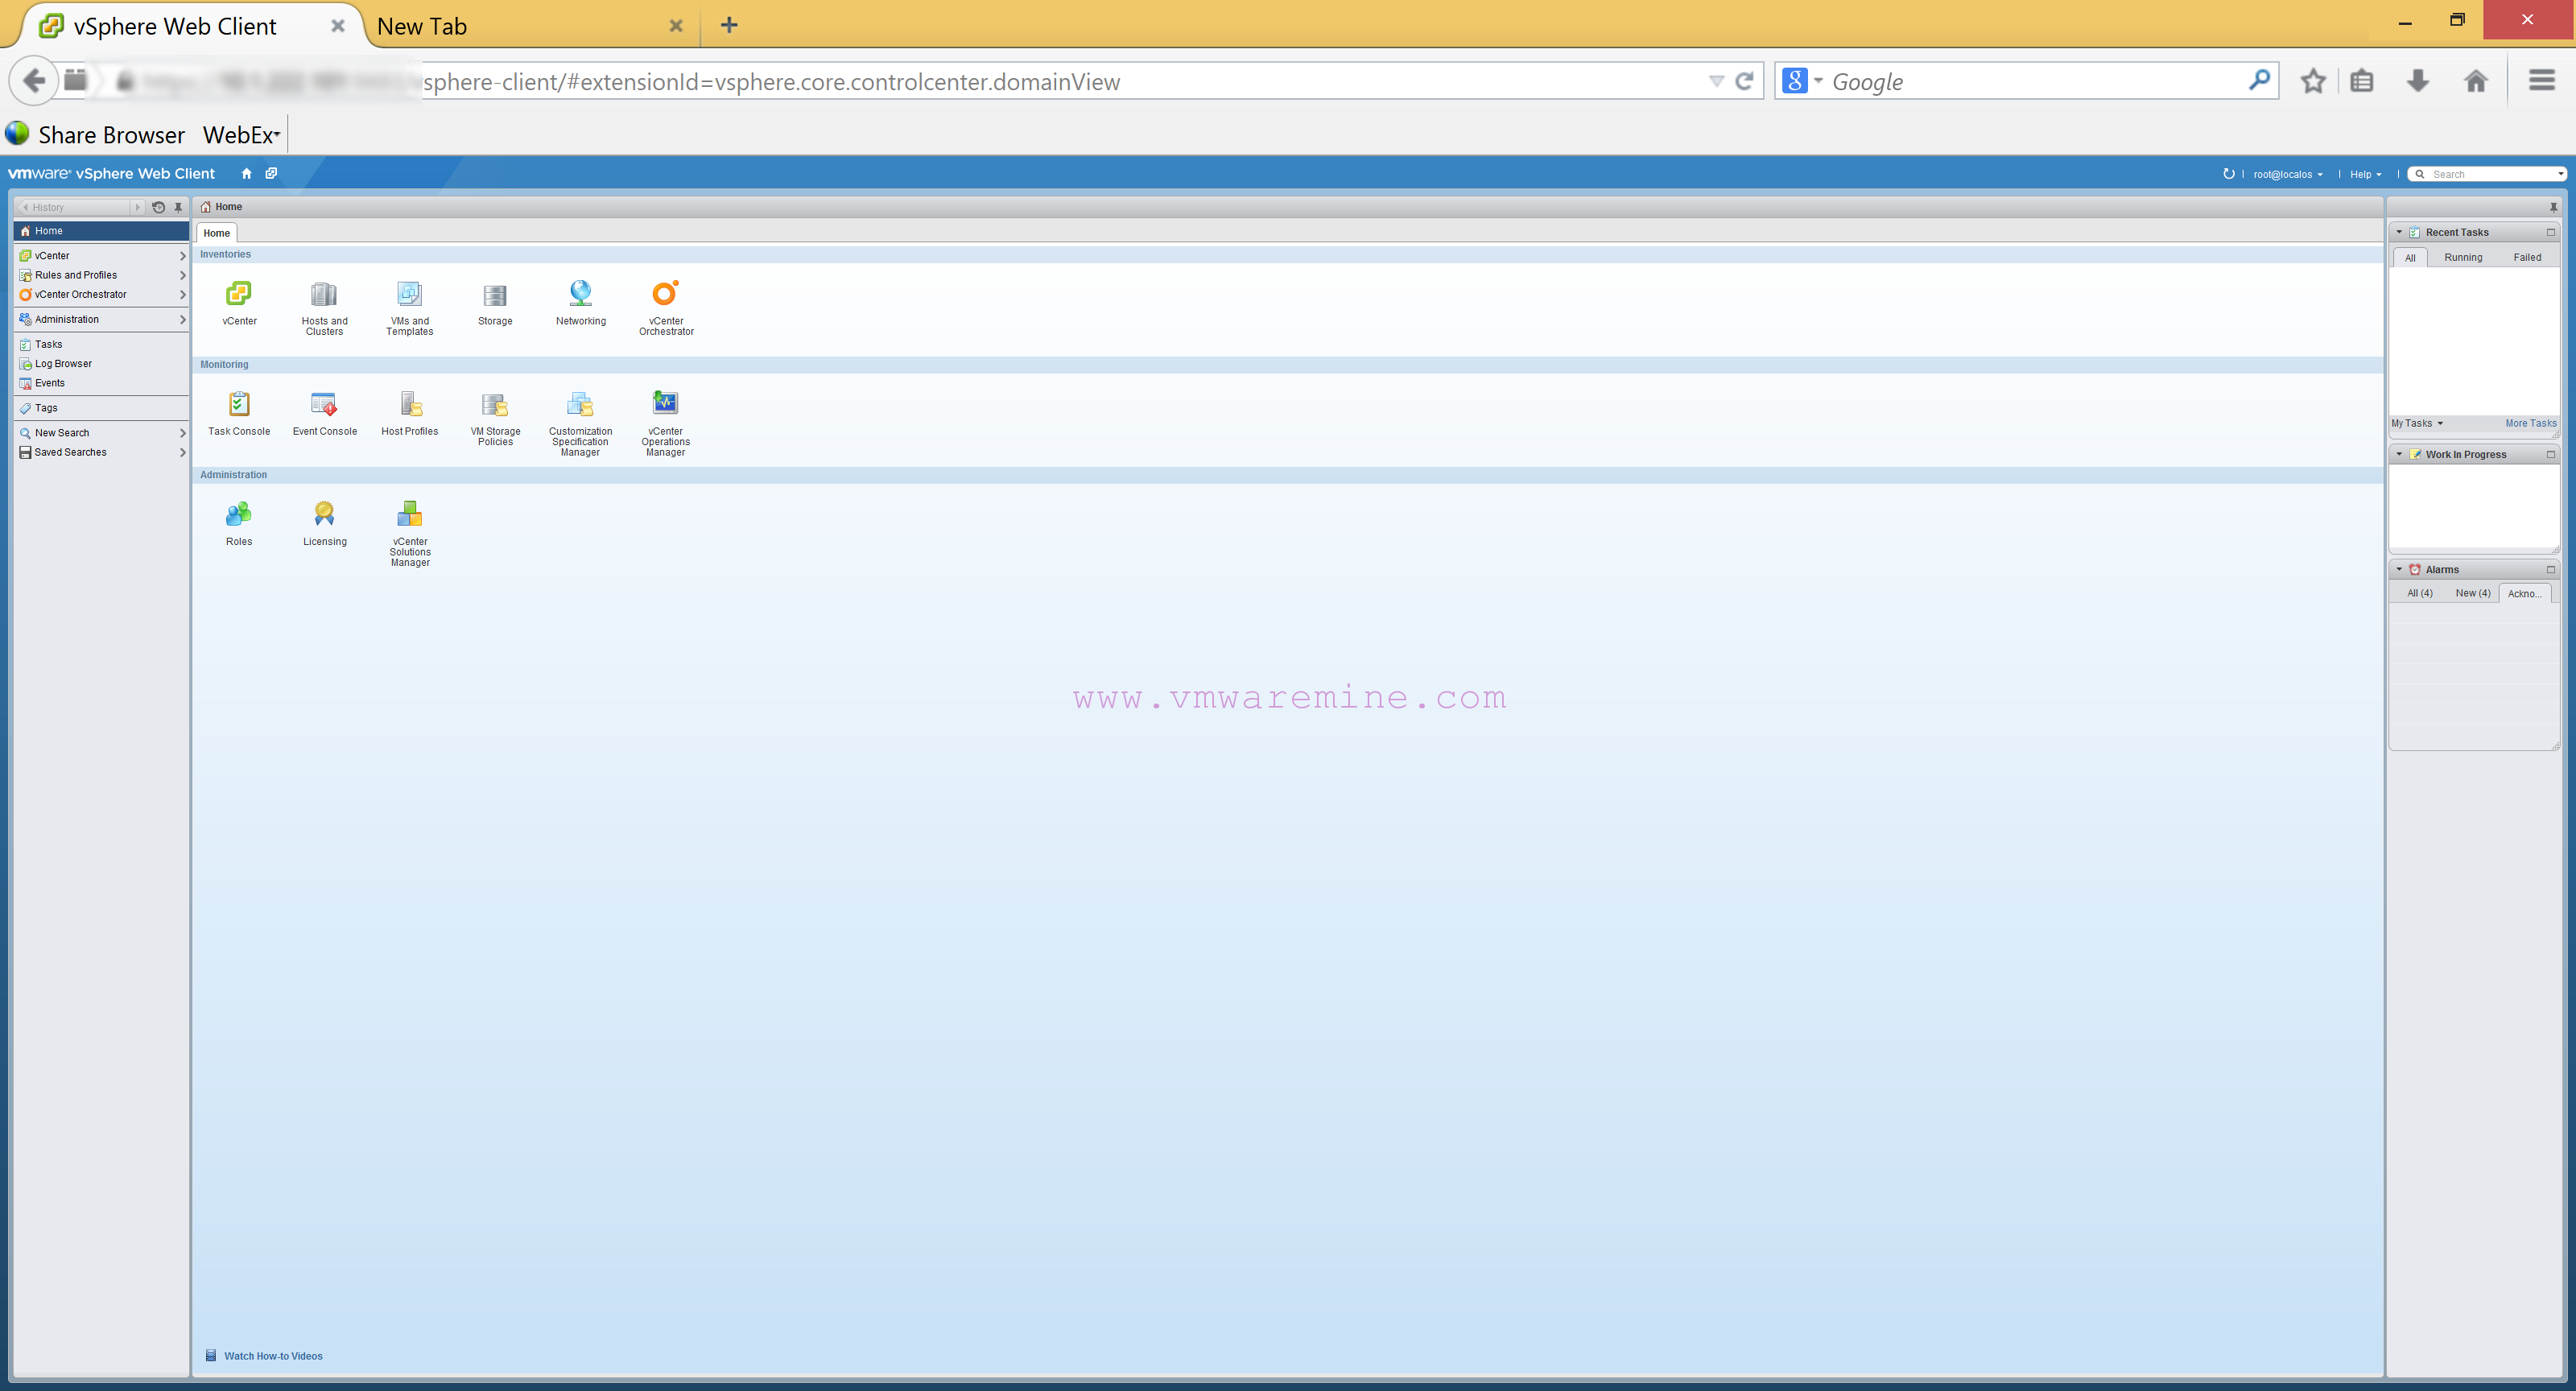Expand vCenter Orchestrator in navigator
This screenshot has height=1391, width=2576.
[x=182, y=294]
